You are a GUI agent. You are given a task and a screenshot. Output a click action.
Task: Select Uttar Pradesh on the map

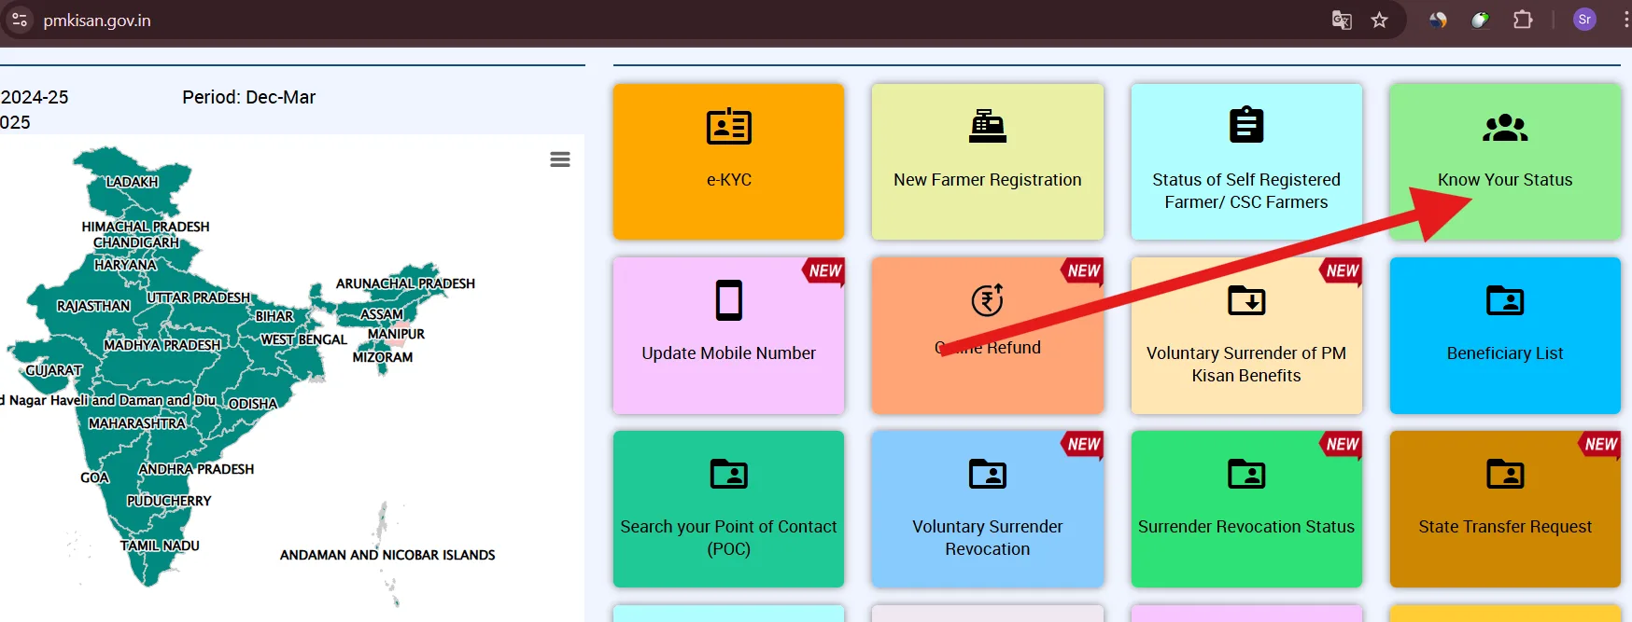click(198, 297)
